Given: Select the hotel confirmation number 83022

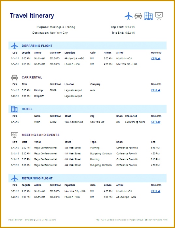Looking at the screenshot, I should click(x=53, y=122).
